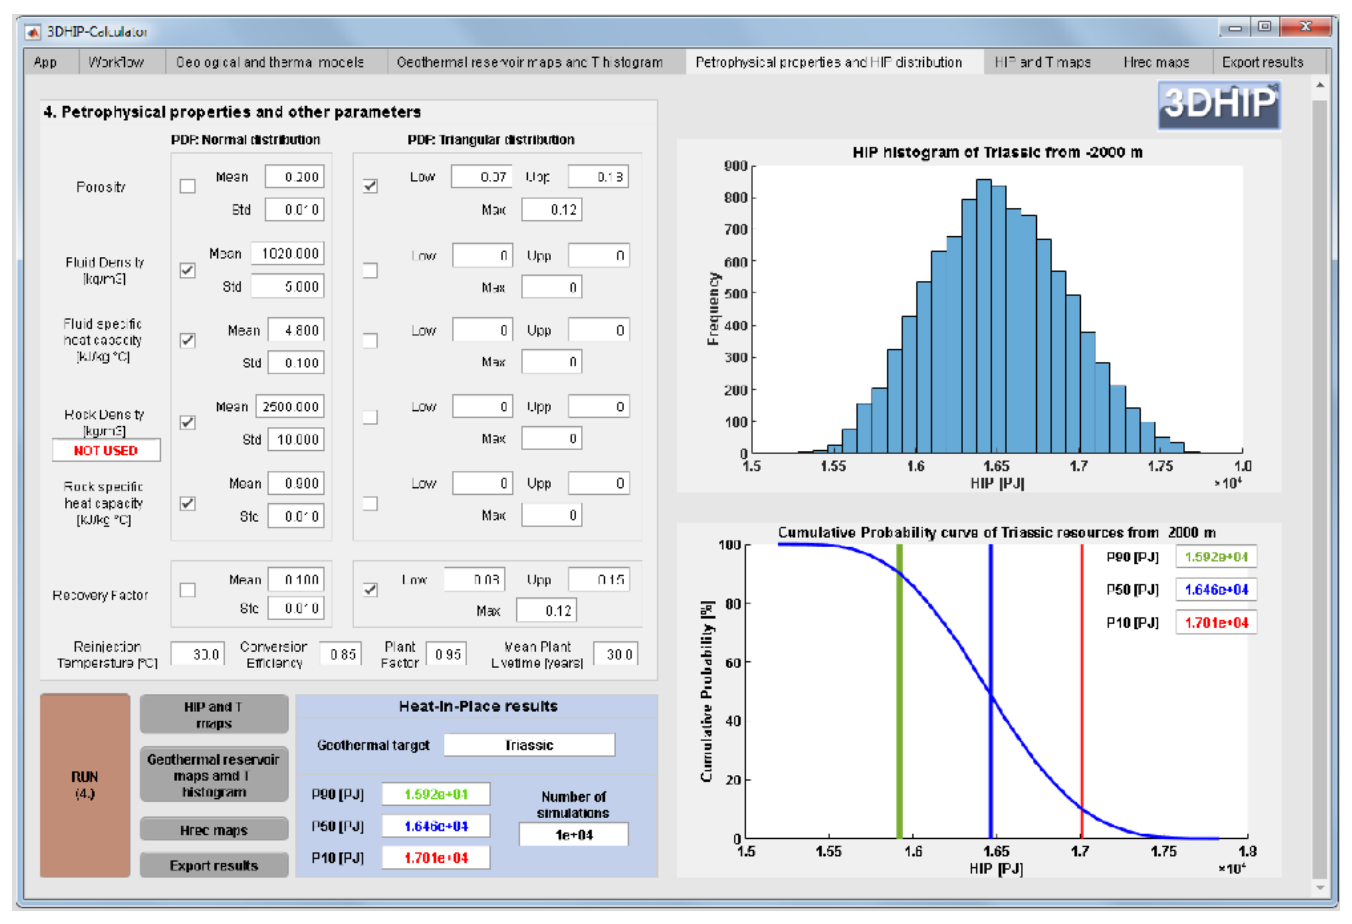The height and width of the screenshot is (924, 1352).
Task: Click the MATLAB app icon in title bar
Action: [x=33, y=31]
